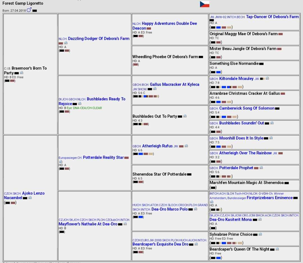Click Braemoor's Born To Party name text
Viewport: 303px width, 263px height.
(x=25, y=71)
